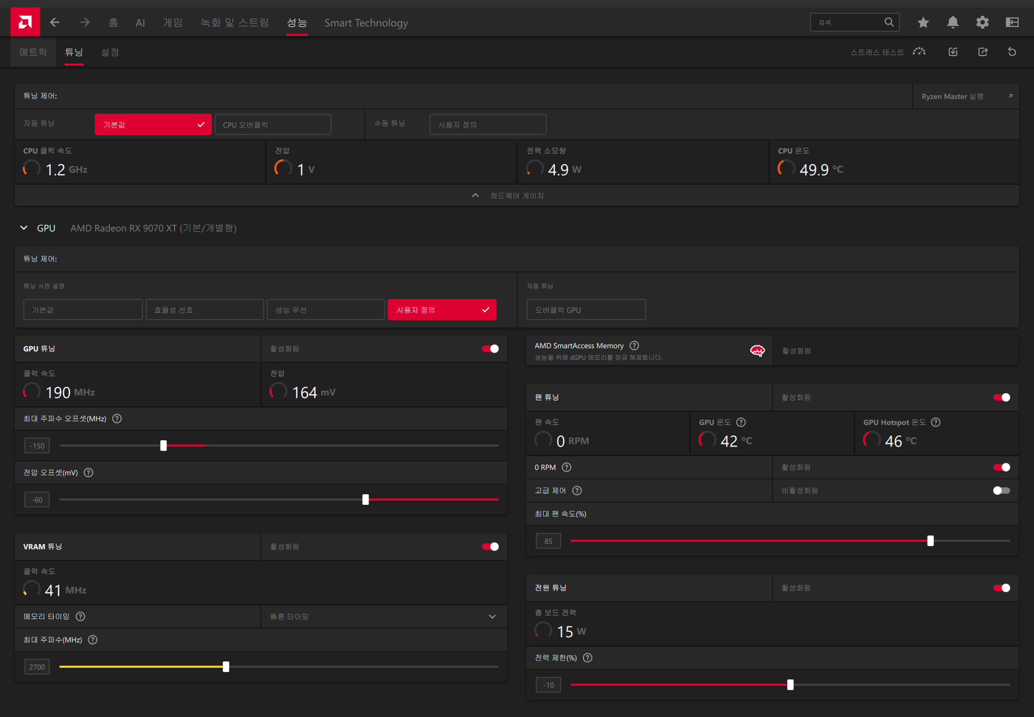1034x717 pixels.
Task: Click the AMD logo home icon
Action: click(x=25, y=22)
